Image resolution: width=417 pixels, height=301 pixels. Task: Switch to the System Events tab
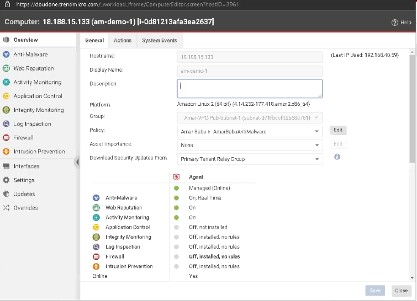[159, 40]
